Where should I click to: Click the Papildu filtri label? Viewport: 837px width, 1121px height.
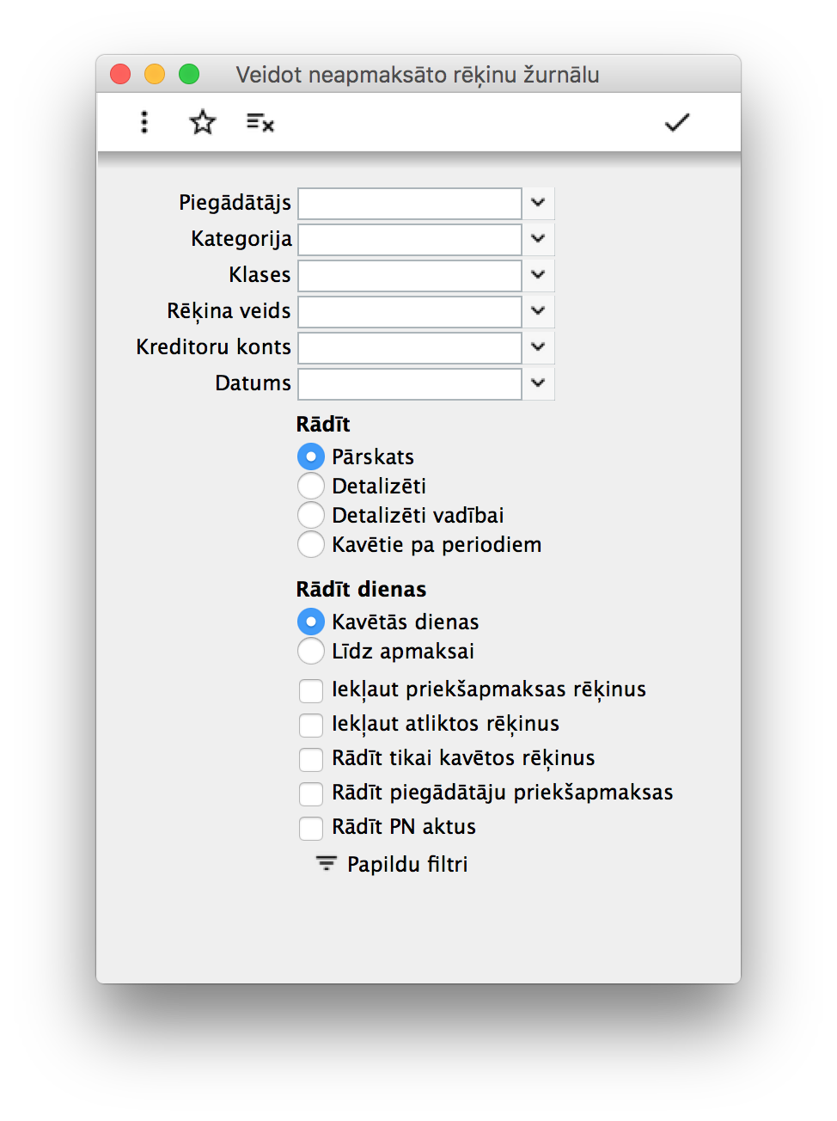click(x=407, y=864)
